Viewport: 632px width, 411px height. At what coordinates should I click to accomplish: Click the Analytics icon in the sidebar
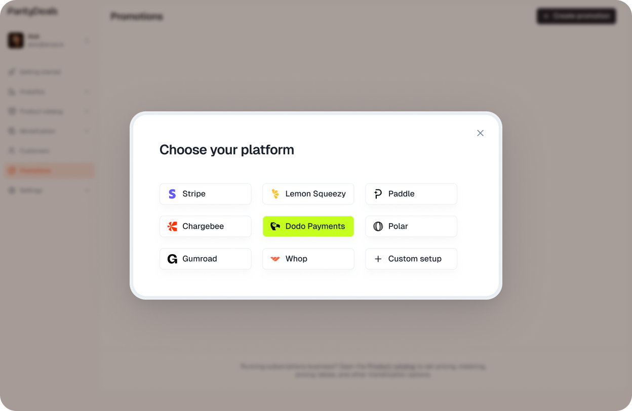click(x=12, y=92)
